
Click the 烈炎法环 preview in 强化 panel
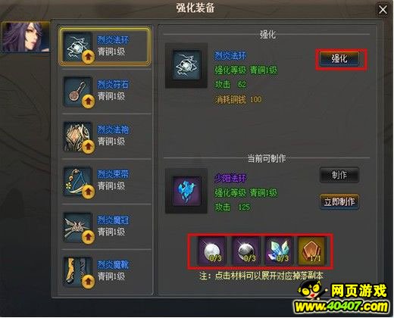(x=186, y=65)
